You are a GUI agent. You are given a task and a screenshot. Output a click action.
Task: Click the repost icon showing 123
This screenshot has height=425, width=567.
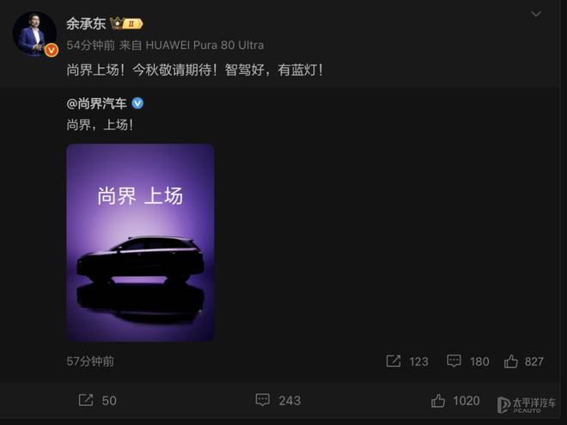[393, 361]
